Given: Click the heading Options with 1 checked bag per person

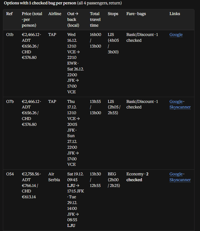Looking at the screenshot, I should [x=40, y=3].
